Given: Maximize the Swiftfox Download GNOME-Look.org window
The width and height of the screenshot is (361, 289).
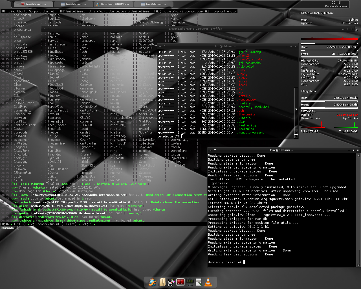Looking at the screenshot, I should click(347, 29).
